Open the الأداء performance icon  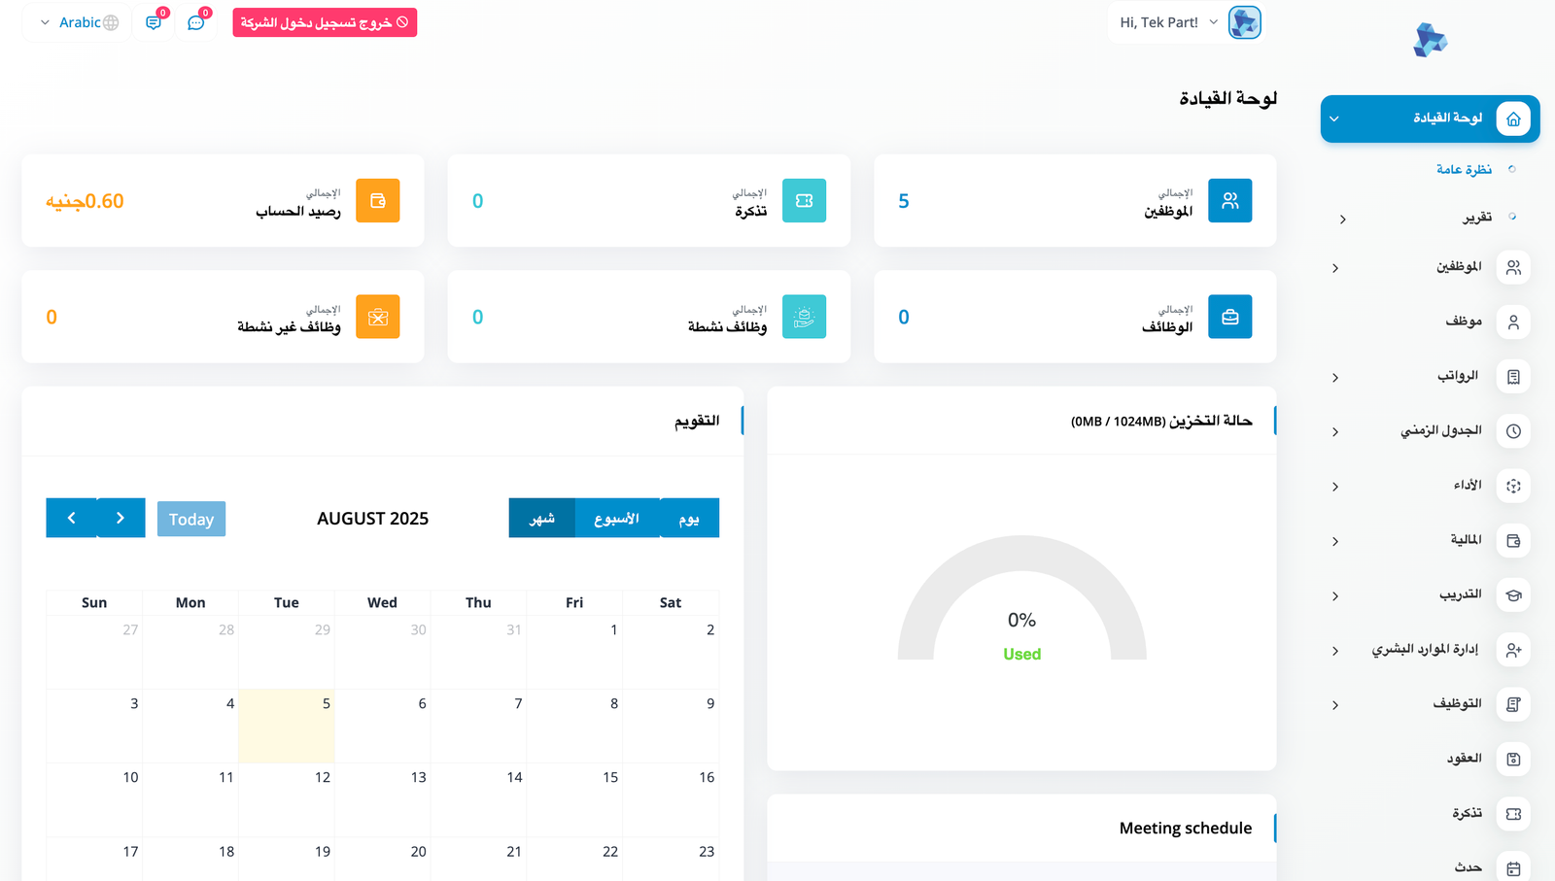1513,486
